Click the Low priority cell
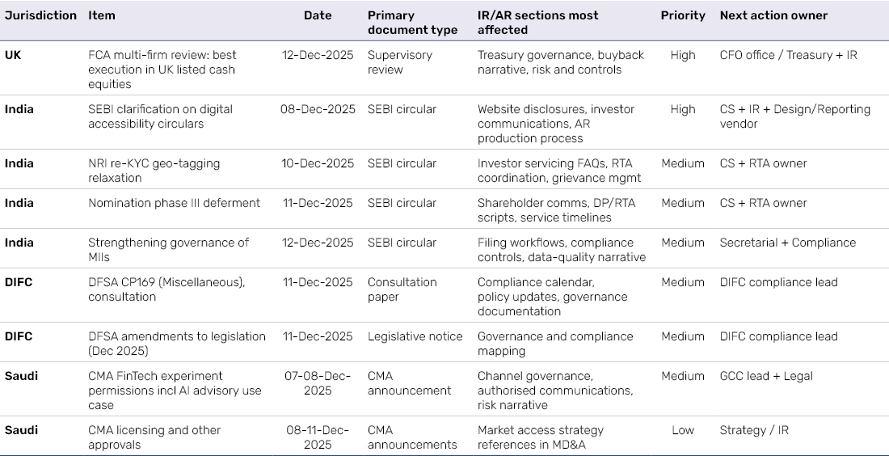 pyautogui.click(x=683, y=430)
